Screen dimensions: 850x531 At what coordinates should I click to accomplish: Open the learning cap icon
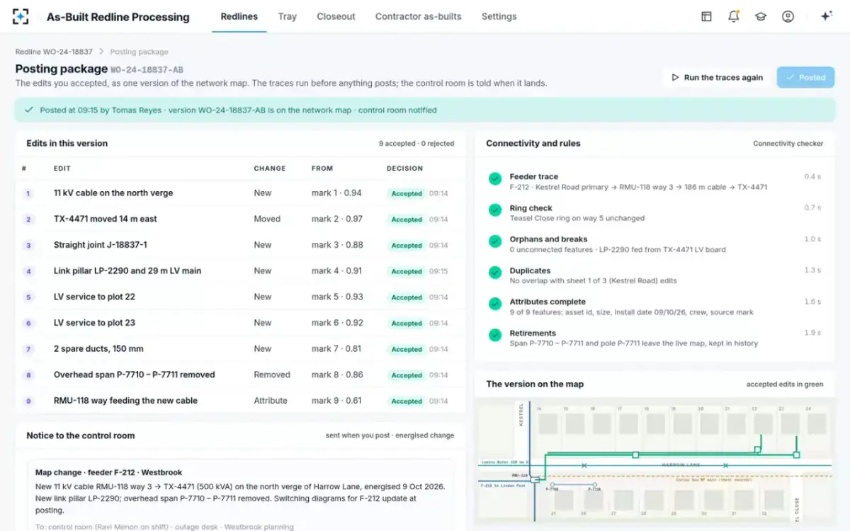pos(761,16)
